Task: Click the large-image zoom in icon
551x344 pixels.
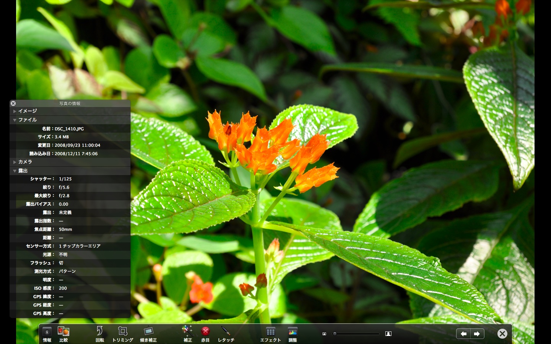Action: pos(388,334)
